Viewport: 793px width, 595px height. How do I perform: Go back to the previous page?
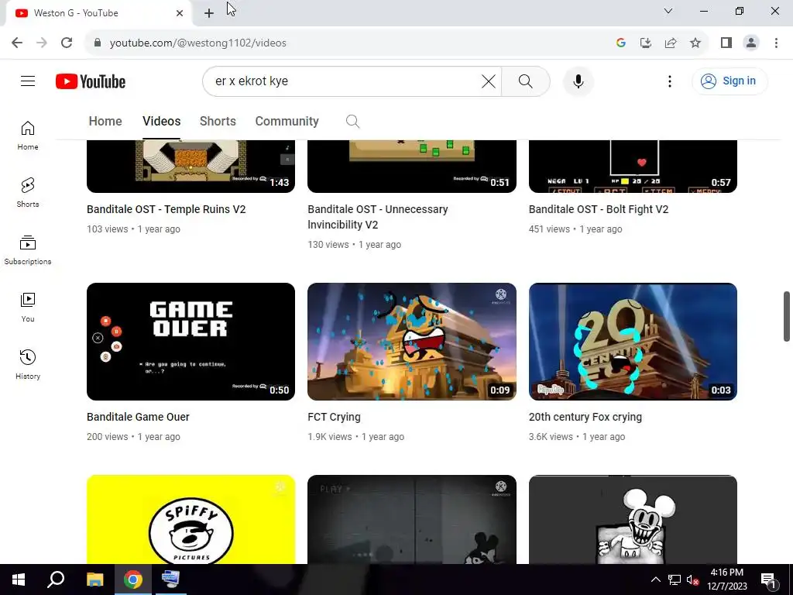tap(17, 43)
